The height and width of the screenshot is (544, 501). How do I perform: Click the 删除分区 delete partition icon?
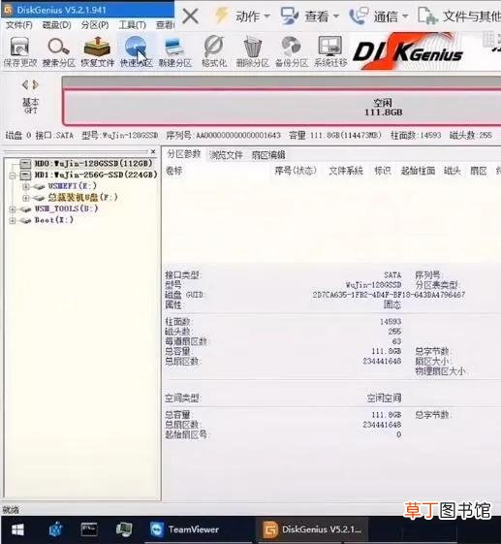(x=252, y=52)
